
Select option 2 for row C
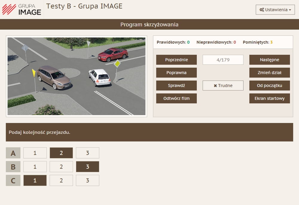pos(61,180)
